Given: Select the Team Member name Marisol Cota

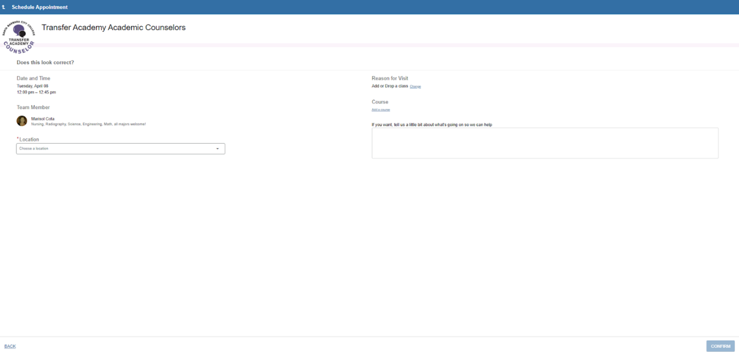Looking at the screenshot, I should (42, 118).
